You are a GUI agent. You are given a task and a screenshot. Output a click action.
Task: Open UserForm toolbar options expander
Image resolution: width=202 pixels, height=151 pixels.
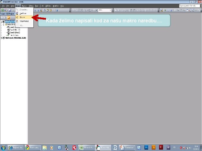pos(113,11)
